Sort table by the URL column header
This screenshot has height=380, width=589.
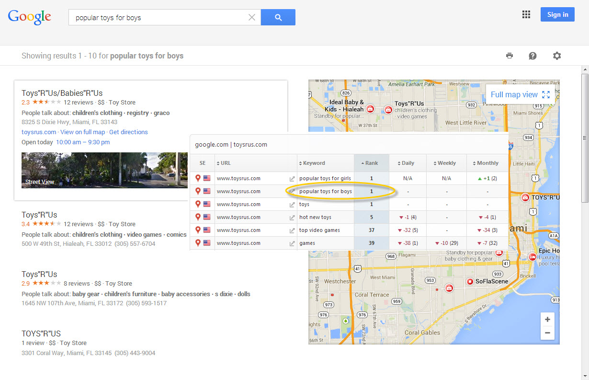click(x=226, y=163)
